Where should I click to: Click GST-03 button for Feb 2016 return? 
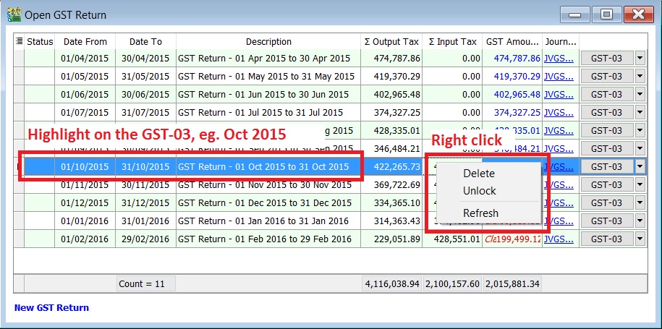point(607,239)
